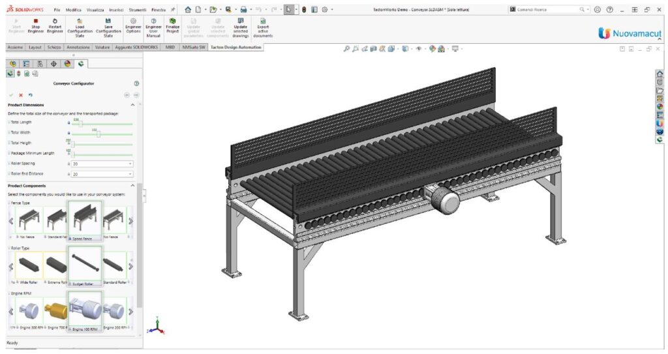Toggle the Fence Type checkbox
This screenshot has width=668, height=354.
(9, 203)
